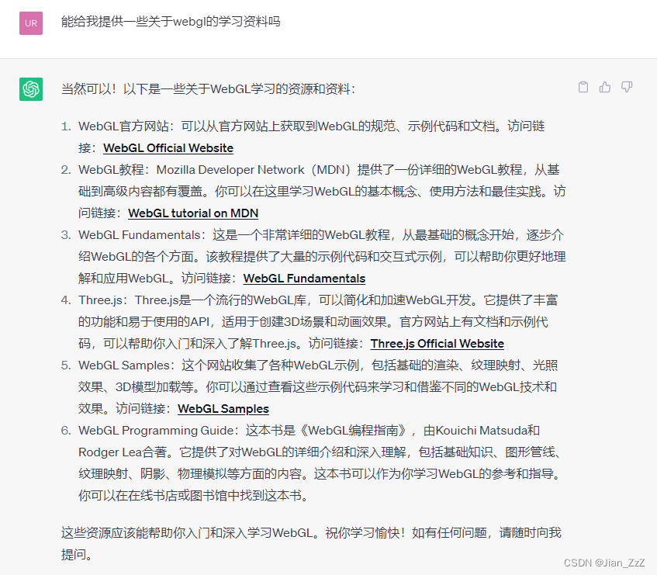The image size is (657, 575).
Task: Click the sentence 你可以在在线书店或图书馆中找到这本书
Action: tap(194, 496)
